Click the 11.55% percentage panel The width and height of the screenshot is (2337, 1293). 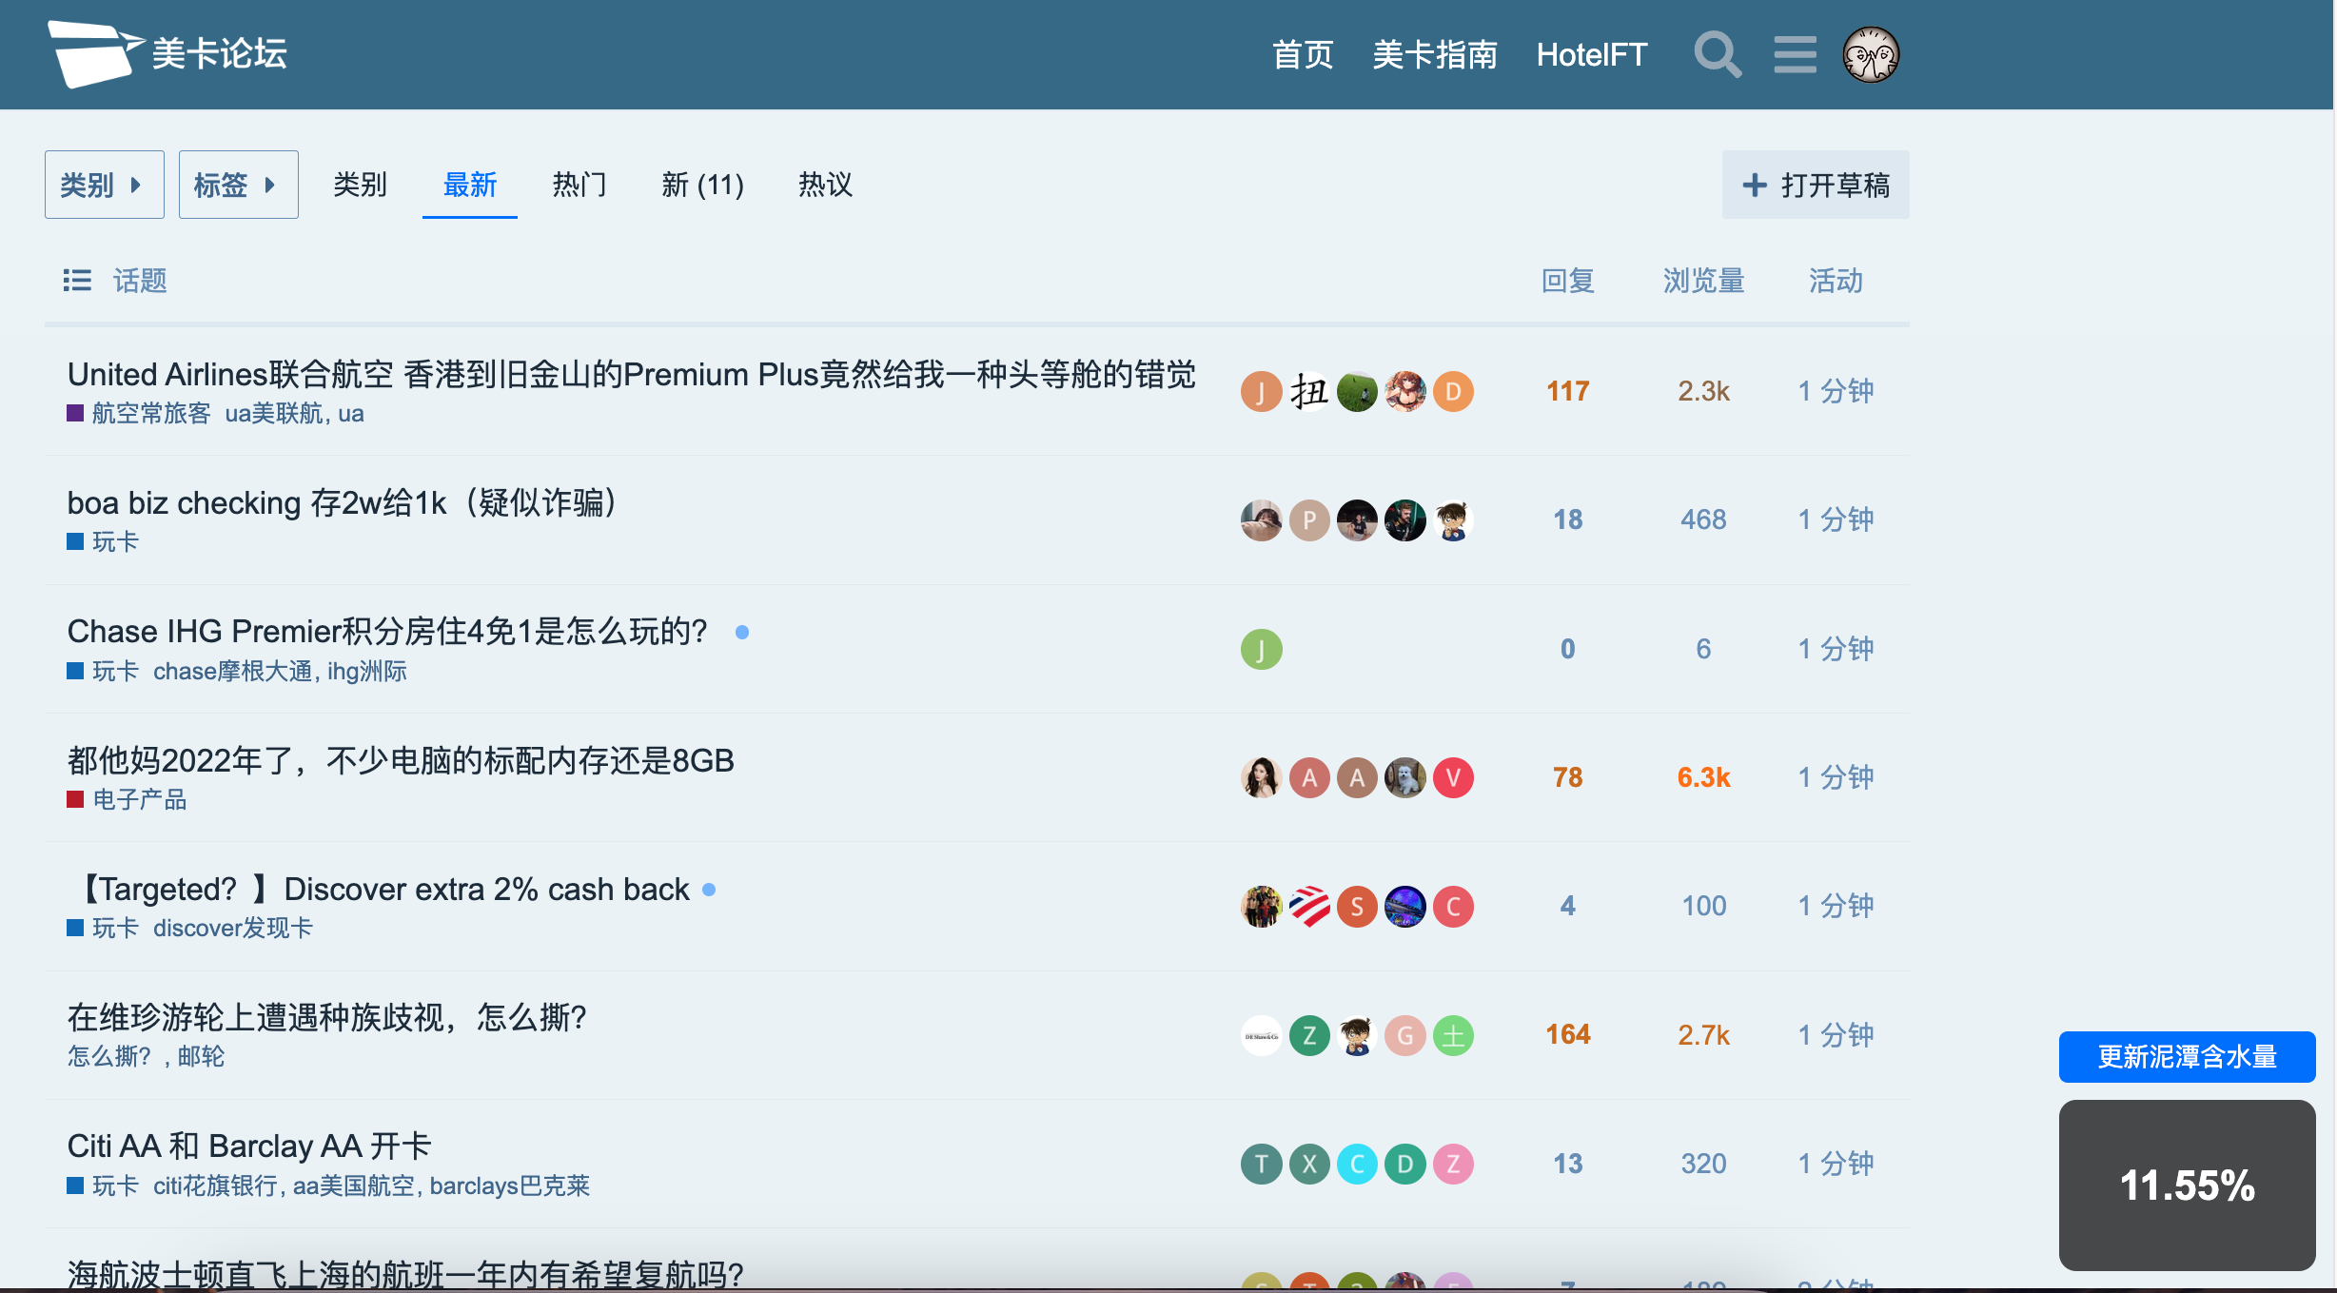pos(2187,1185)
